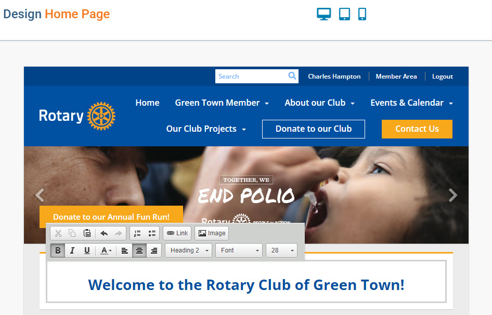Expand the About our Club menu
Screen dimensions: 492x315
pyautogui.click(x=319, y=103)
